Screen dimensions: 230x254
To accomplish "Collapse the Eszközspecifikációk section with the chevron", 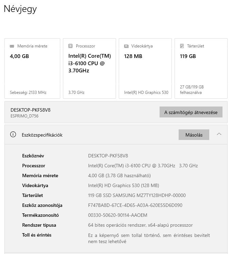I will click(x=219, y=134).
